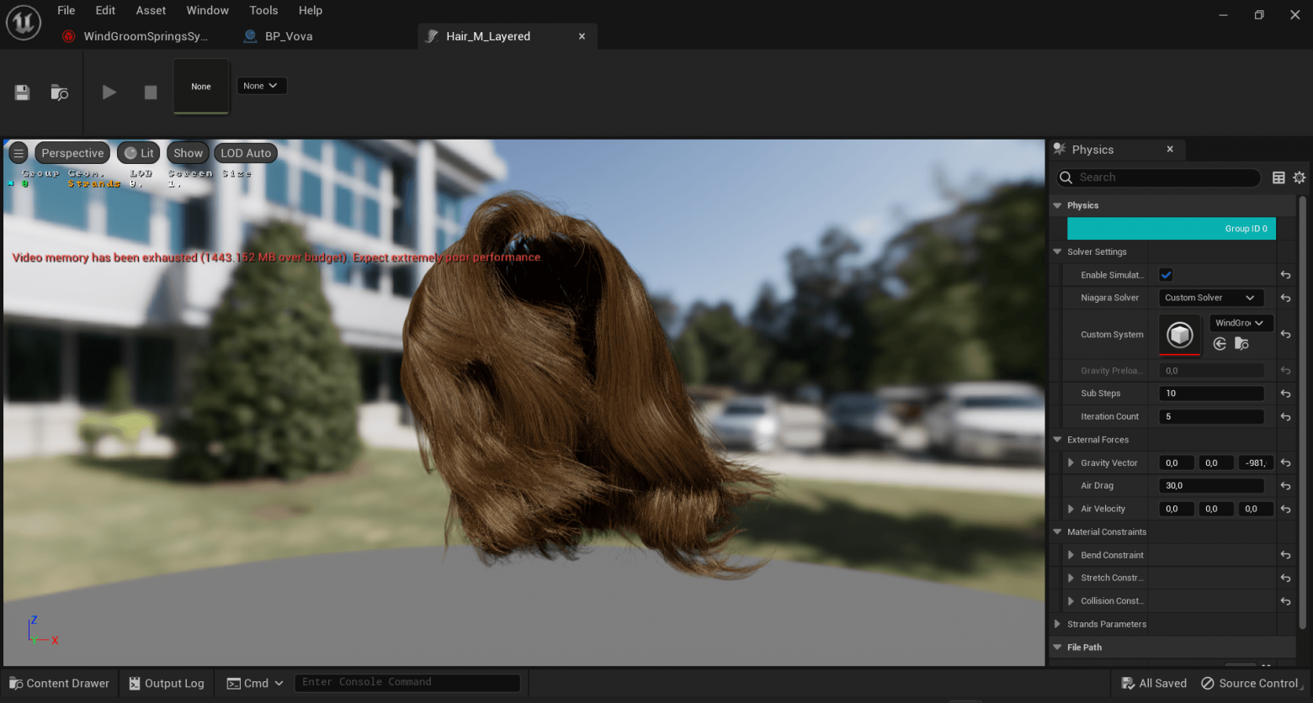This screenshot has height=703, width=1313.
Task: Click the Source Control button
Action: tap(1250, 683)
